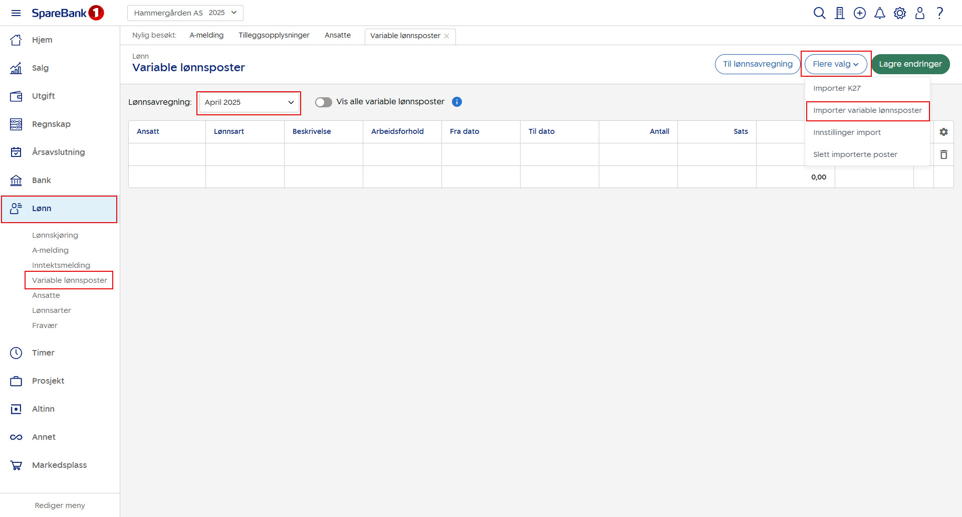
Task: Collapse the Flere valg dropdown
Action: pyautogui.click(x=835, y=64)
